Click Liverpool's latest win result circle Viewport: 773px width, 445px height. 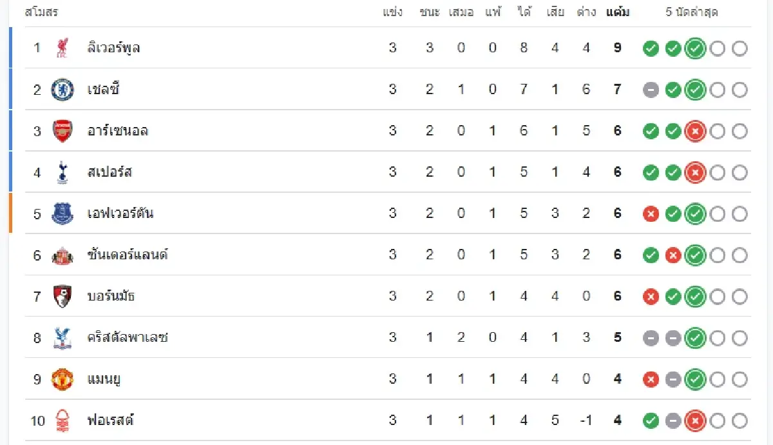pos(694,48)
